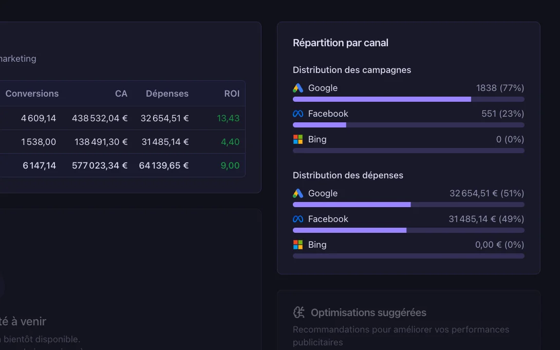The height and width of the screenshot is (350, 560).
Task: Click Facebook Meta icon in campaign distribution
Action: (298, 114)
